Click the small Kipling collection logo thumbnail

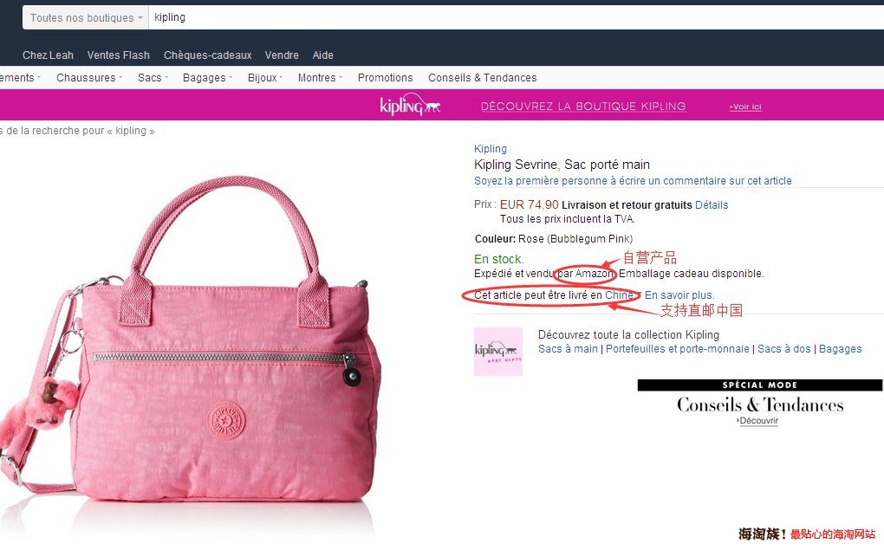497,351
